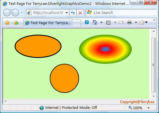Click the Back navigation button
Image resolution: width=159 pixels, height=113 pixels.
pyautogui.click(x=7, y=13)
